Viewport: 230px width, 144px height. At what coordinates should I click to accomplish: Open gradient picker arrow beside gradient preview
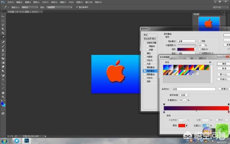[x=195, y=50]
